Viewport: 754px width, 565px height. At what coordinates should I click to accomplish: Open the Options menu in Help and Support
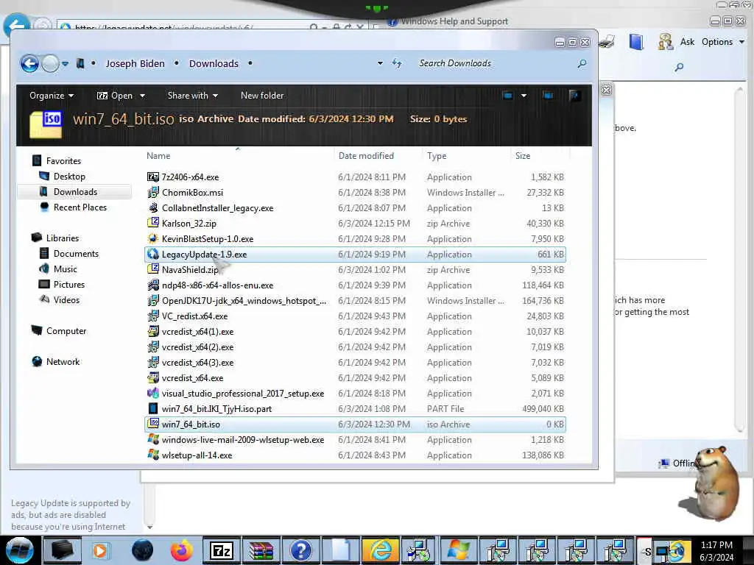[x=723, y=42]
